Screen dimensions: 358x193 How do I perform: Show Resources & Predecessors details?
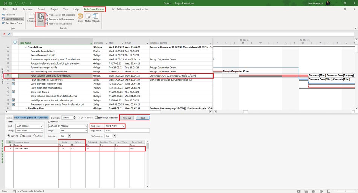60,20
